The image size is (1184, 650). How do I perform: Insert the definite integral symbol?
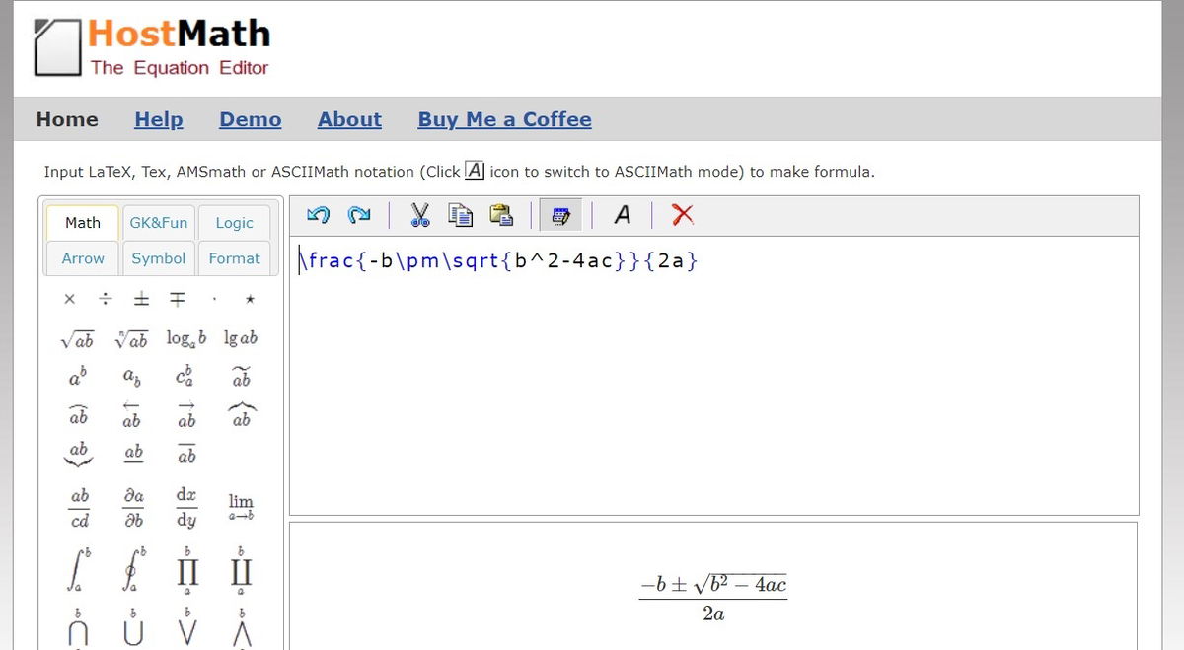pos(78,570)
